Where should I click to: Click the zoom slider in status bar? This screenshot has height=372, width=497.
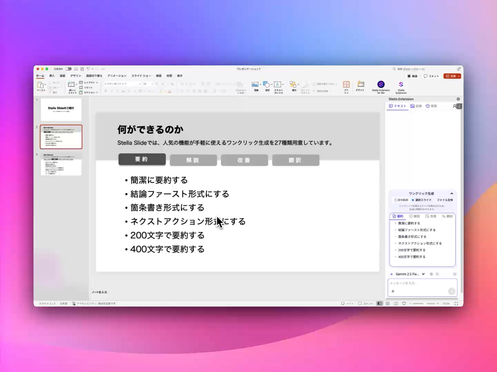coord(424,303)
